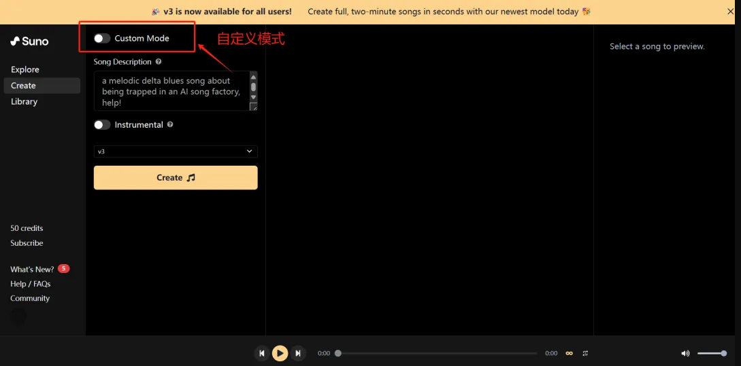
Task: Click into the Song Description text field
Action: pos(170,91)
